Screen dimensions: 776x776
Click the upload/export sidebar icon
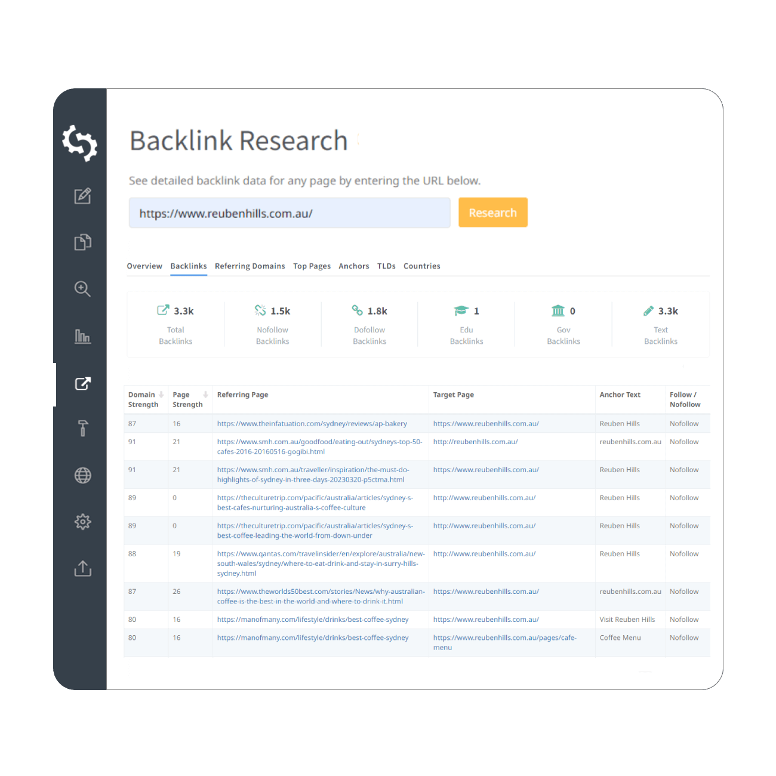(82, 568)
